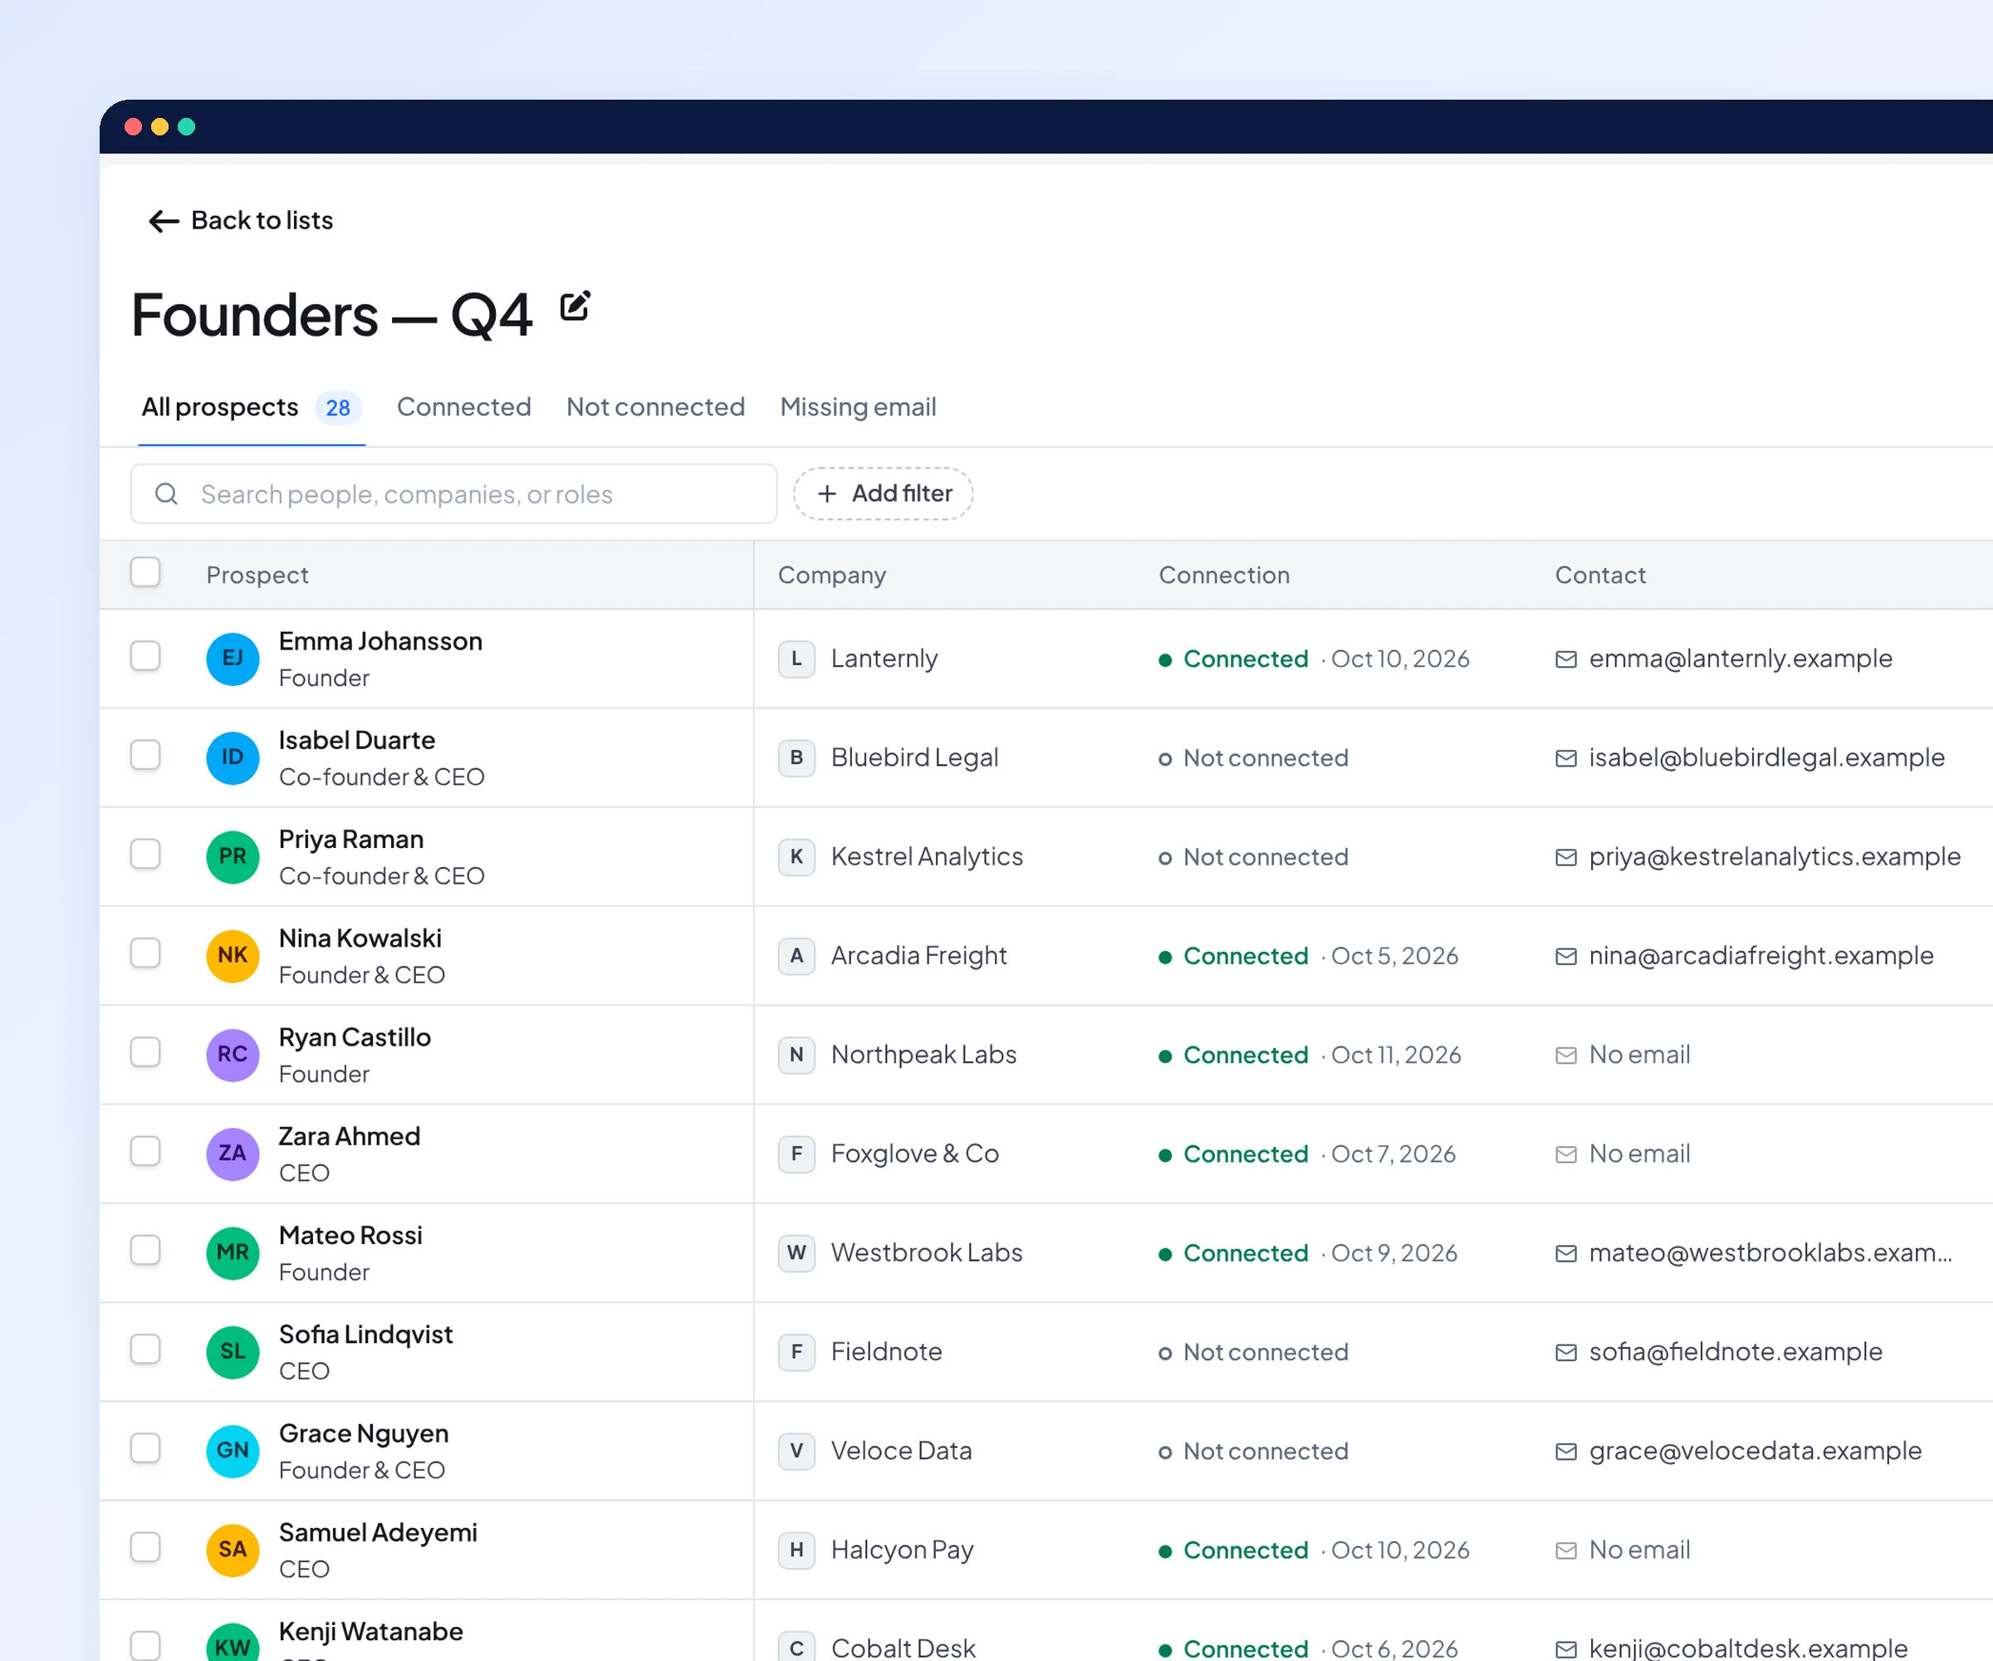The height and width of the screenshot is (1661, 1993).
Task: Click the RC avatar for Ryan Castillo
Action: [x=233, y=1055]
